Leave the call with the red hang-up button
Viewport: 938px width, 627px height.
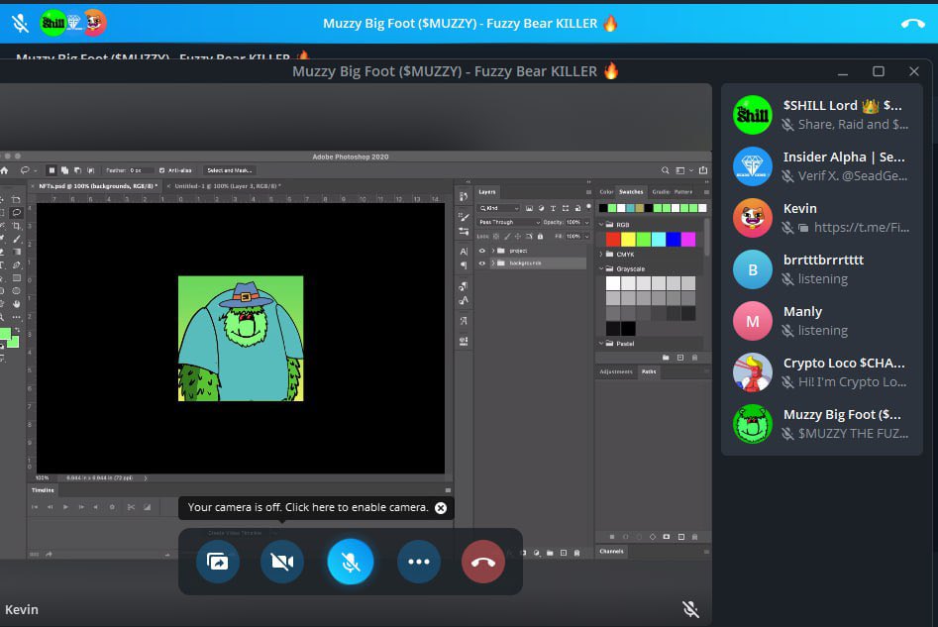(482, 562)
